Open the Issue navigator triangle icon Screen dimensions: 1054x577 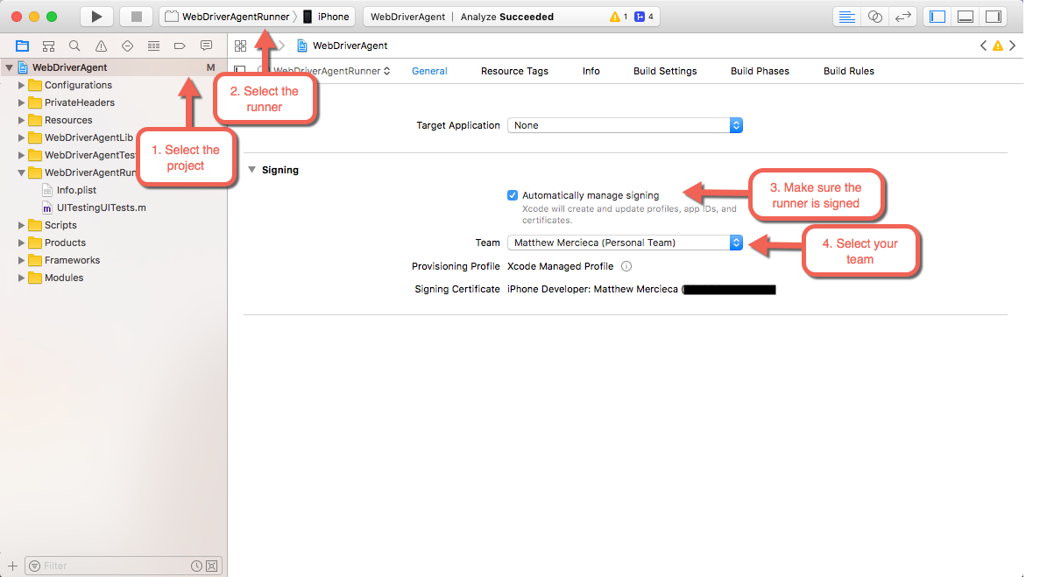102,46
